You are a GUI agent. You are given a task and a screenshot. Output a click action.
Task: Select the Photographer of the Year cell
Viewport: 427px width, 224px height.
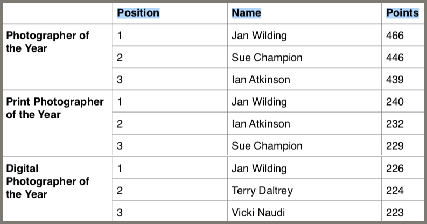click(47, 42)
